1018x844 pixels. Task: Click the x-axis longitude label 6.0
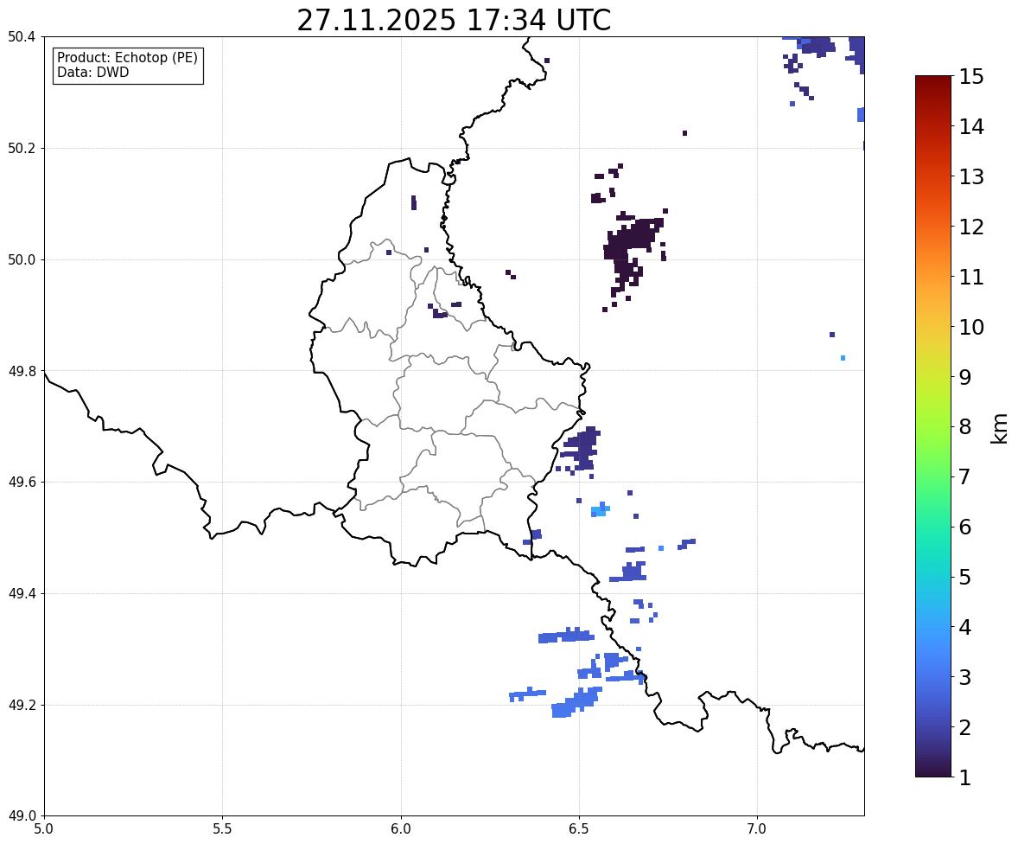point(401,829)
